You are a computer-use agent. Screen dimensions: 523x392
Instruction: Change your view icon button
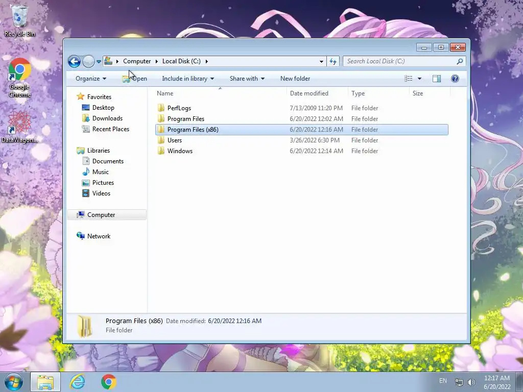click(408, 79)
